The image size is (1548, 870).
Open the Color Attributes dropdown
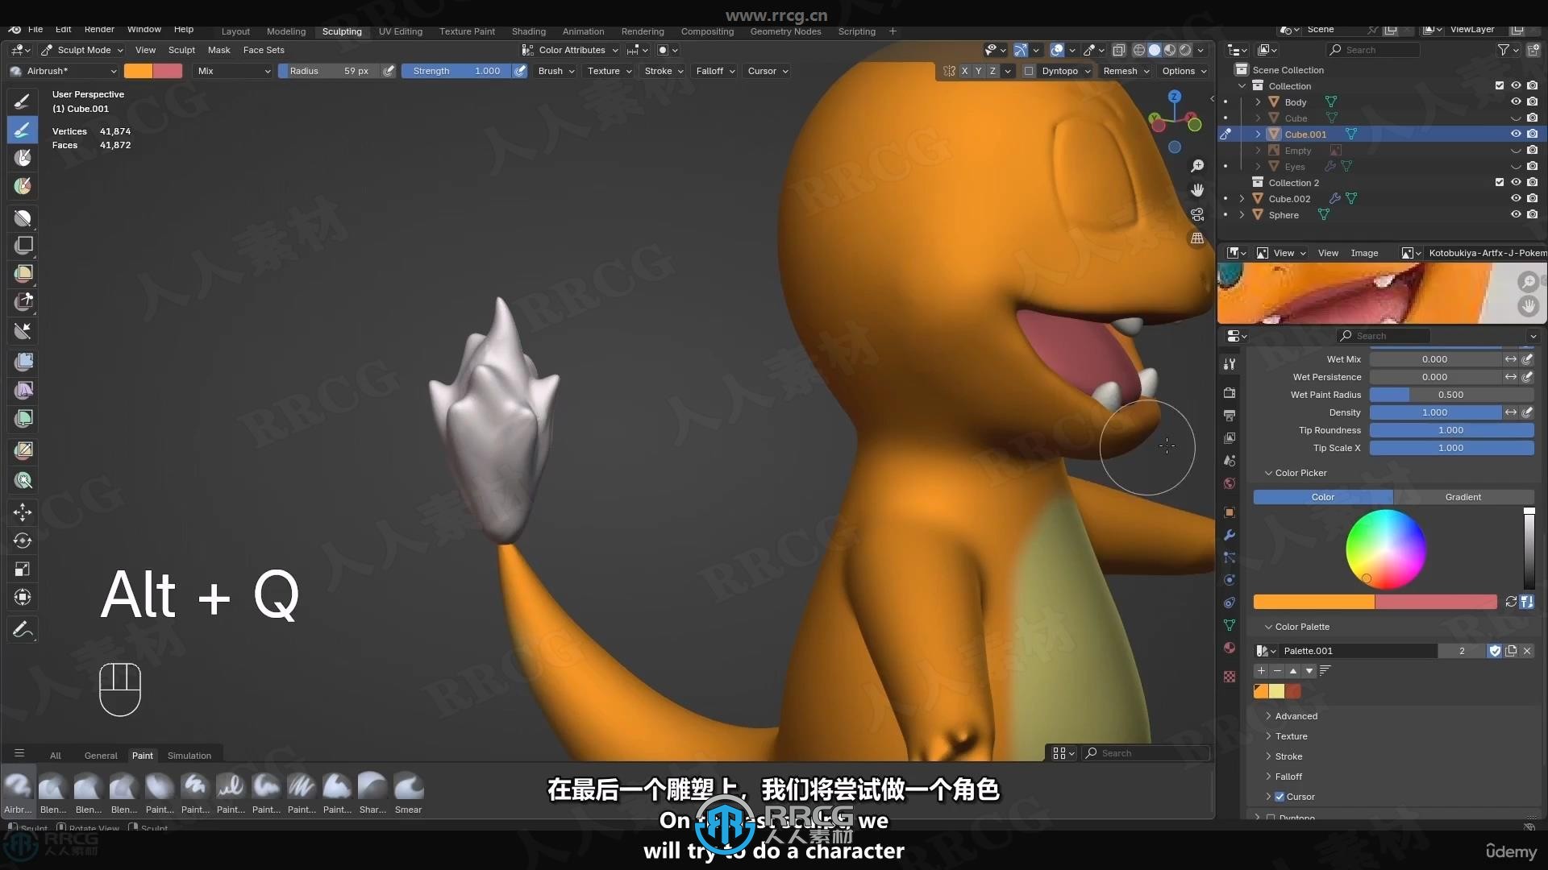coord(571,50)
